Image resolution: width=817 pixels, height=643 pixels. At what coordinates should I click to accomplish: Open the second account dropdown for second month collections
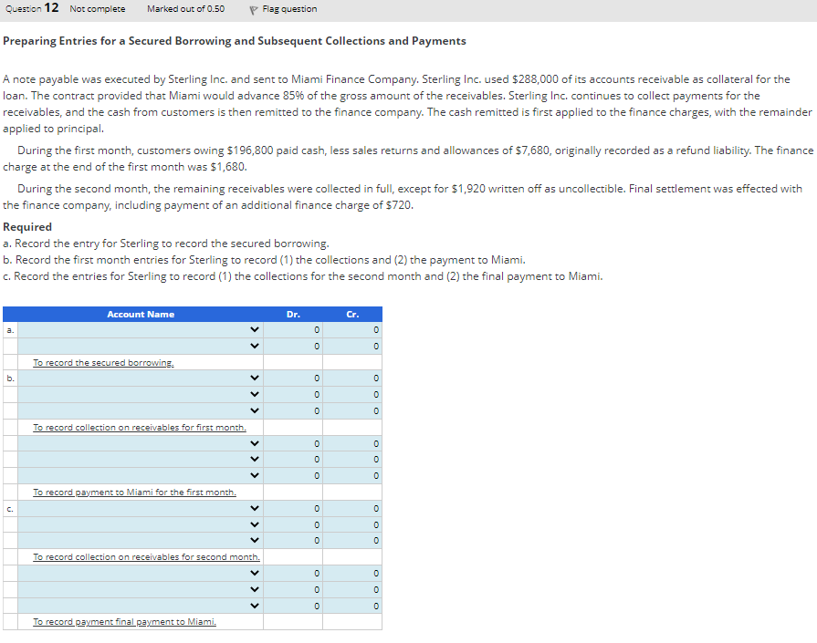pos(255,524)
